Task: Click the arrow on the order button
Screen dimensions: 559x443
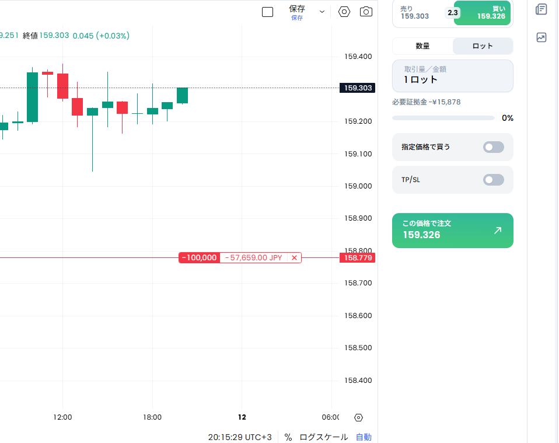Action: pyautogui.click(x=498, y=231)
